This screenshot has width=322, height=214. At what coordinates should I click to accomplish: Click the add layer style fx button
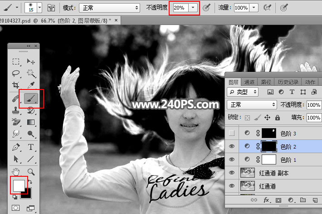pyautogui.click(x=267, y=200)
